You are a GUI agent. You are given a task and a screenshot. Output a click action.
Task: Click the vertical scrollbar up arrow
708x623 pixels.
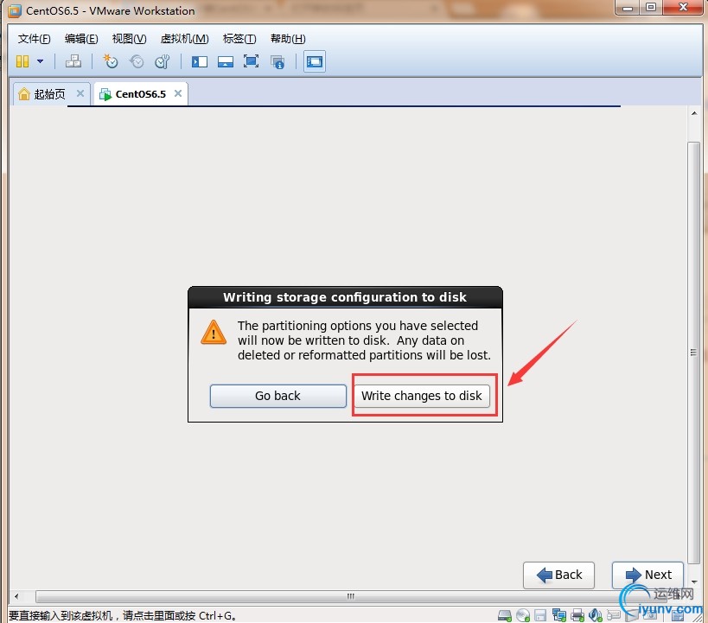tap(694, 113)
